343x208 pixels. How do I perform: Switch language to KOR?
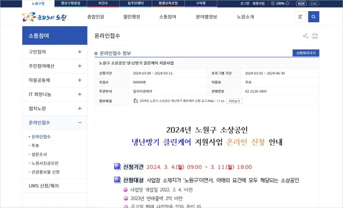(x=301, y=3)
